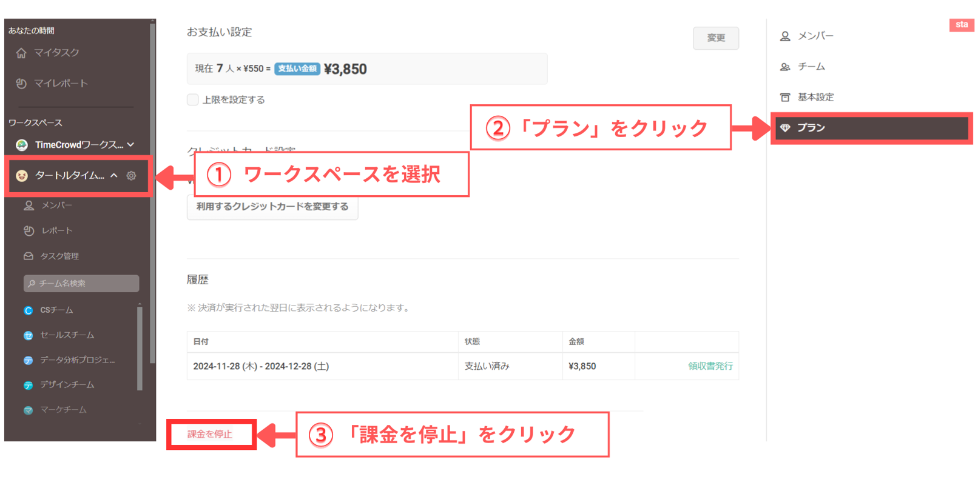Open settings gear for タートルタイム workspace
Viewport: 978px width, 491px height.
click(131, 176)
